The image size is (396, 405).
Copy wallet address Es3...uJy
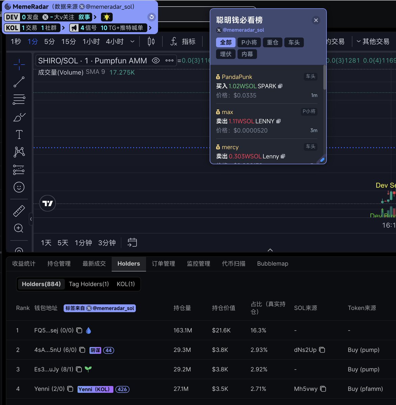point(79,370)
